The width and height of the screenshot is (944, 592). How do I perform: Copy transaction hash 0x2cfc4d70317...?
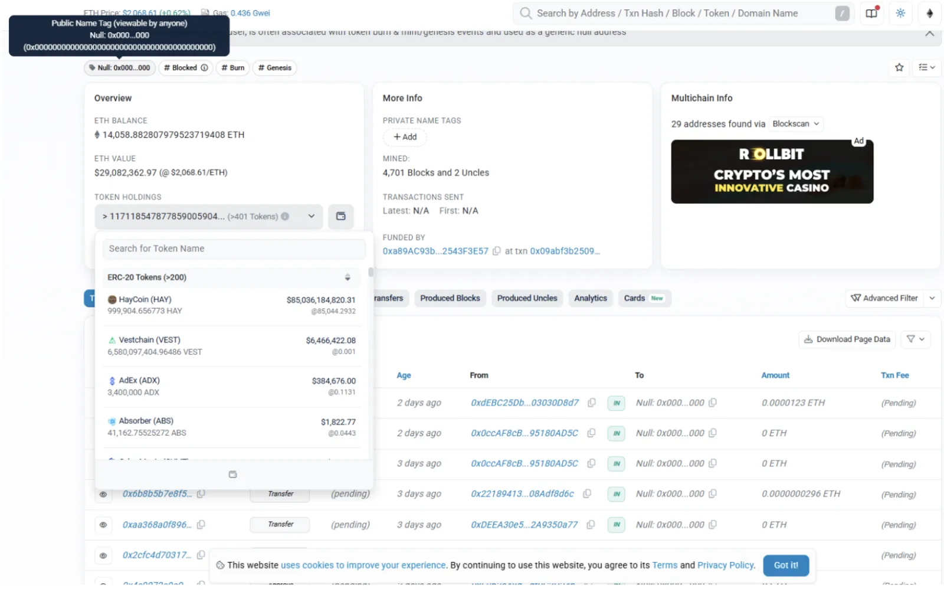coord(201,556)
